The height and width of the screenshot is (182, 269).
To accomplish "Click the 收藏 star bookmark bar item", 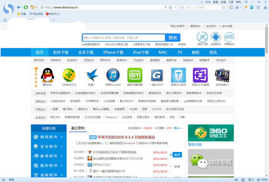I will [22, 14].
